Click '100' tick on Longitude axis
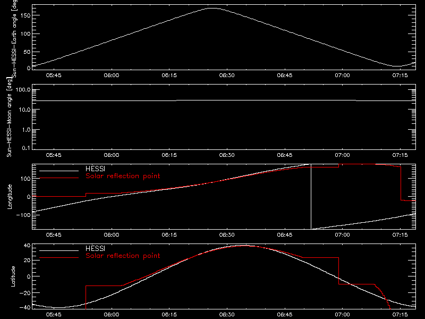425x319 pixels. [x=25, y=179]
